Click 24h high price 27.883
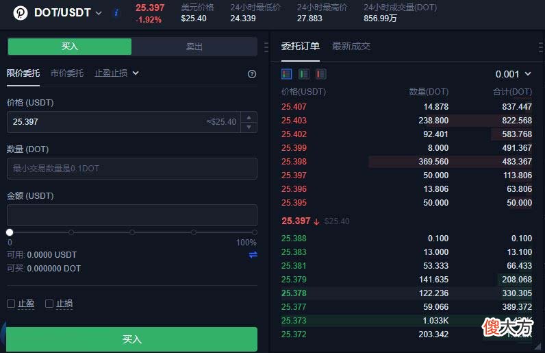The height and width of the screenshot is (353, 545). pyautogui.click(x=309, y=18)
